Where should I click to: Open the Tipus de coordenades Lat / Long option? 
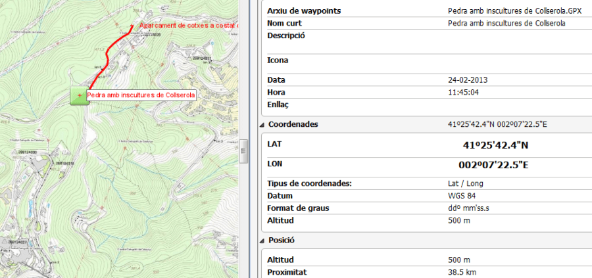465,183
